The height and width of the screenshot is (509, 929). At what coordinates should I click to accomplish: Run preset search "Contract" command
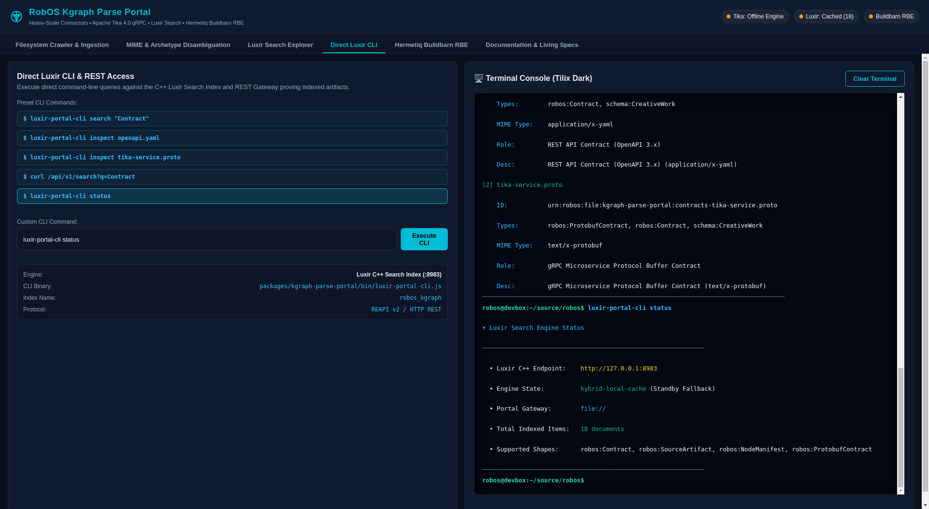[x=232, y=119]
